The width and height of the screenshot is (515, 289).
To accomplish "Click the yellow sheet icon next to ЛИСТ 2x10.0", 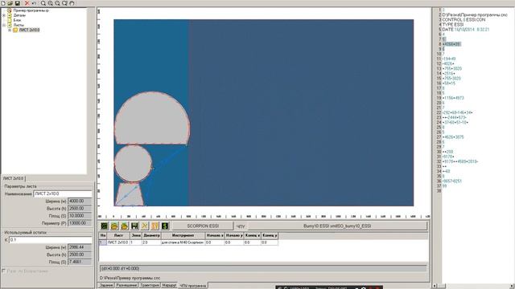I will coord(15,30).
